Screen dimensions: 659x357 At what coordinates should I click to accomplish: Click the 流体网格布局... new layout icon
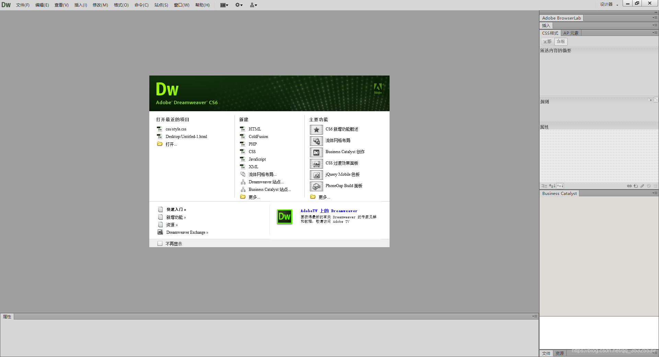point(243,174)
